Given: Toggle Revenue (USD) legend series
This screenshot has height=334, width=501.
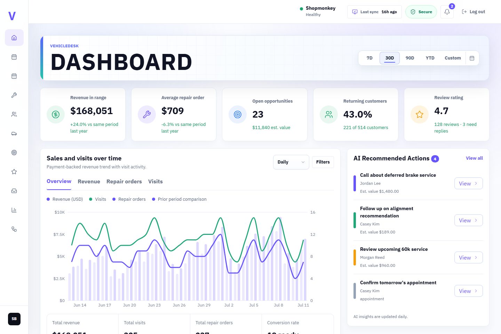Looking at the screenshot, I should coord(65,199).
